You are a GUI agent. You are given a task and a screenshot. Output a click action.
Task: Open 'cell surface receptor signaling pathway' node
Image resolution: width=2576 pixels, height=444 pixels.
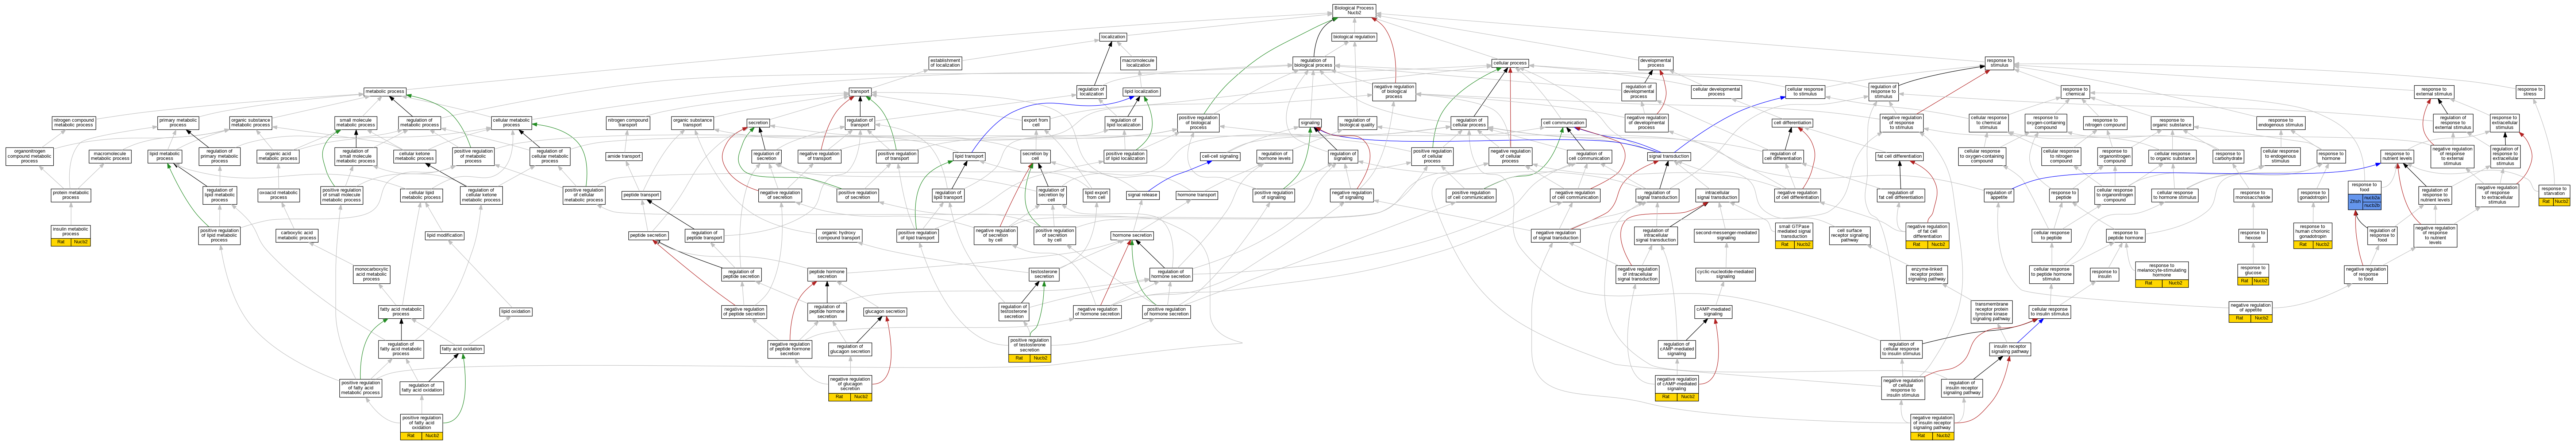coord(1850,235)
